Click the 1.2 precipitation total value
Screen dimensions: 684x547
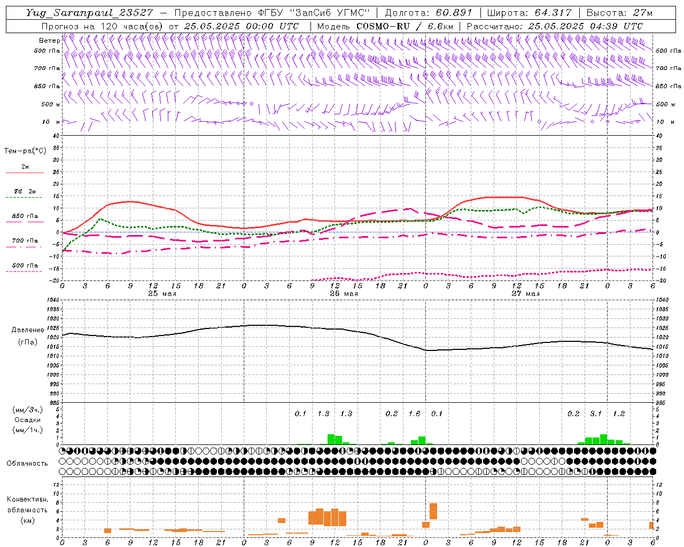(618, 414)
